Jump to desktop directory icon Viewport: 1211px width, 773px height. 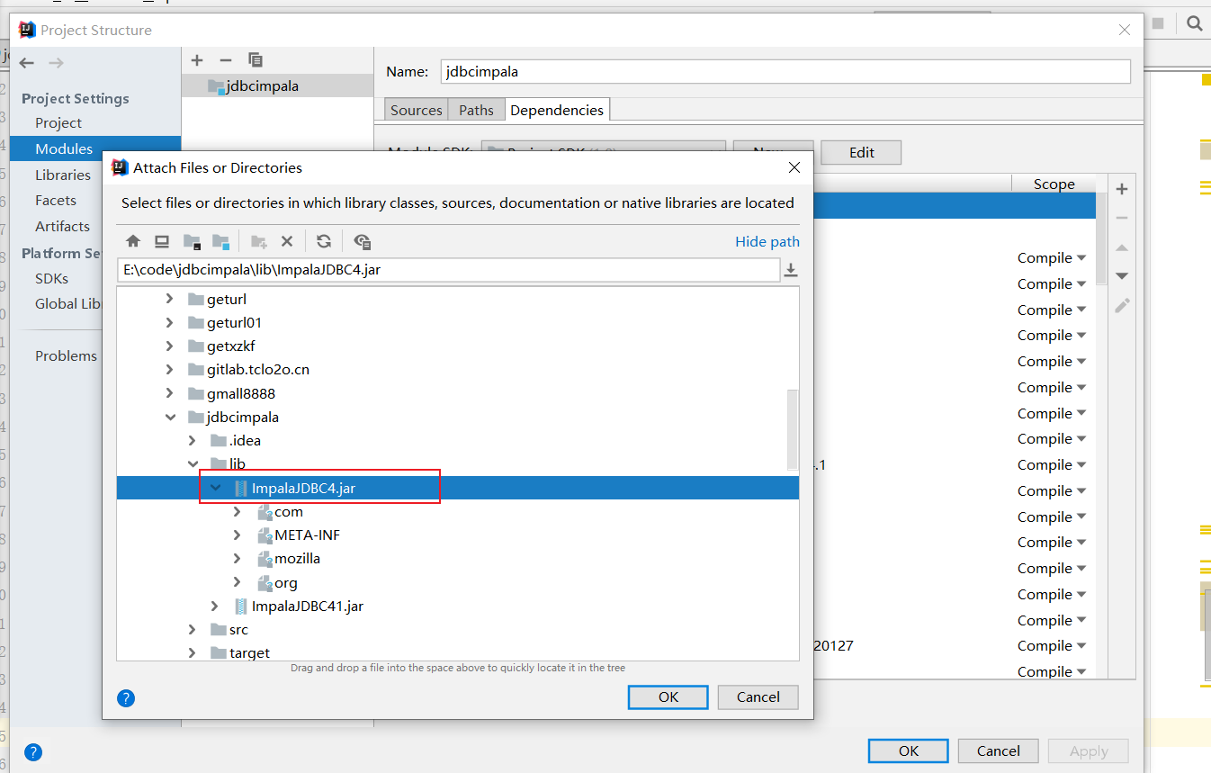click(162, 241)
